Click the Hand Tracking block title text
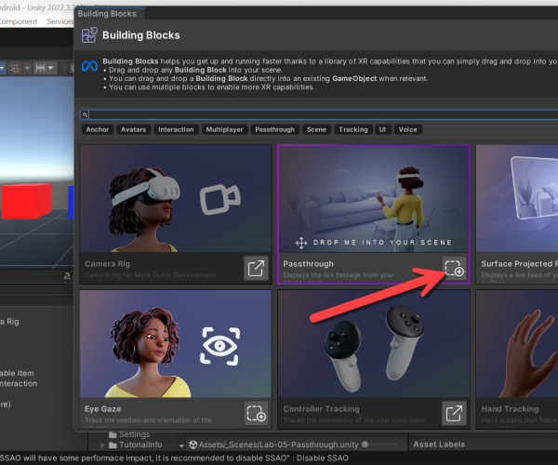 point(510,409)
